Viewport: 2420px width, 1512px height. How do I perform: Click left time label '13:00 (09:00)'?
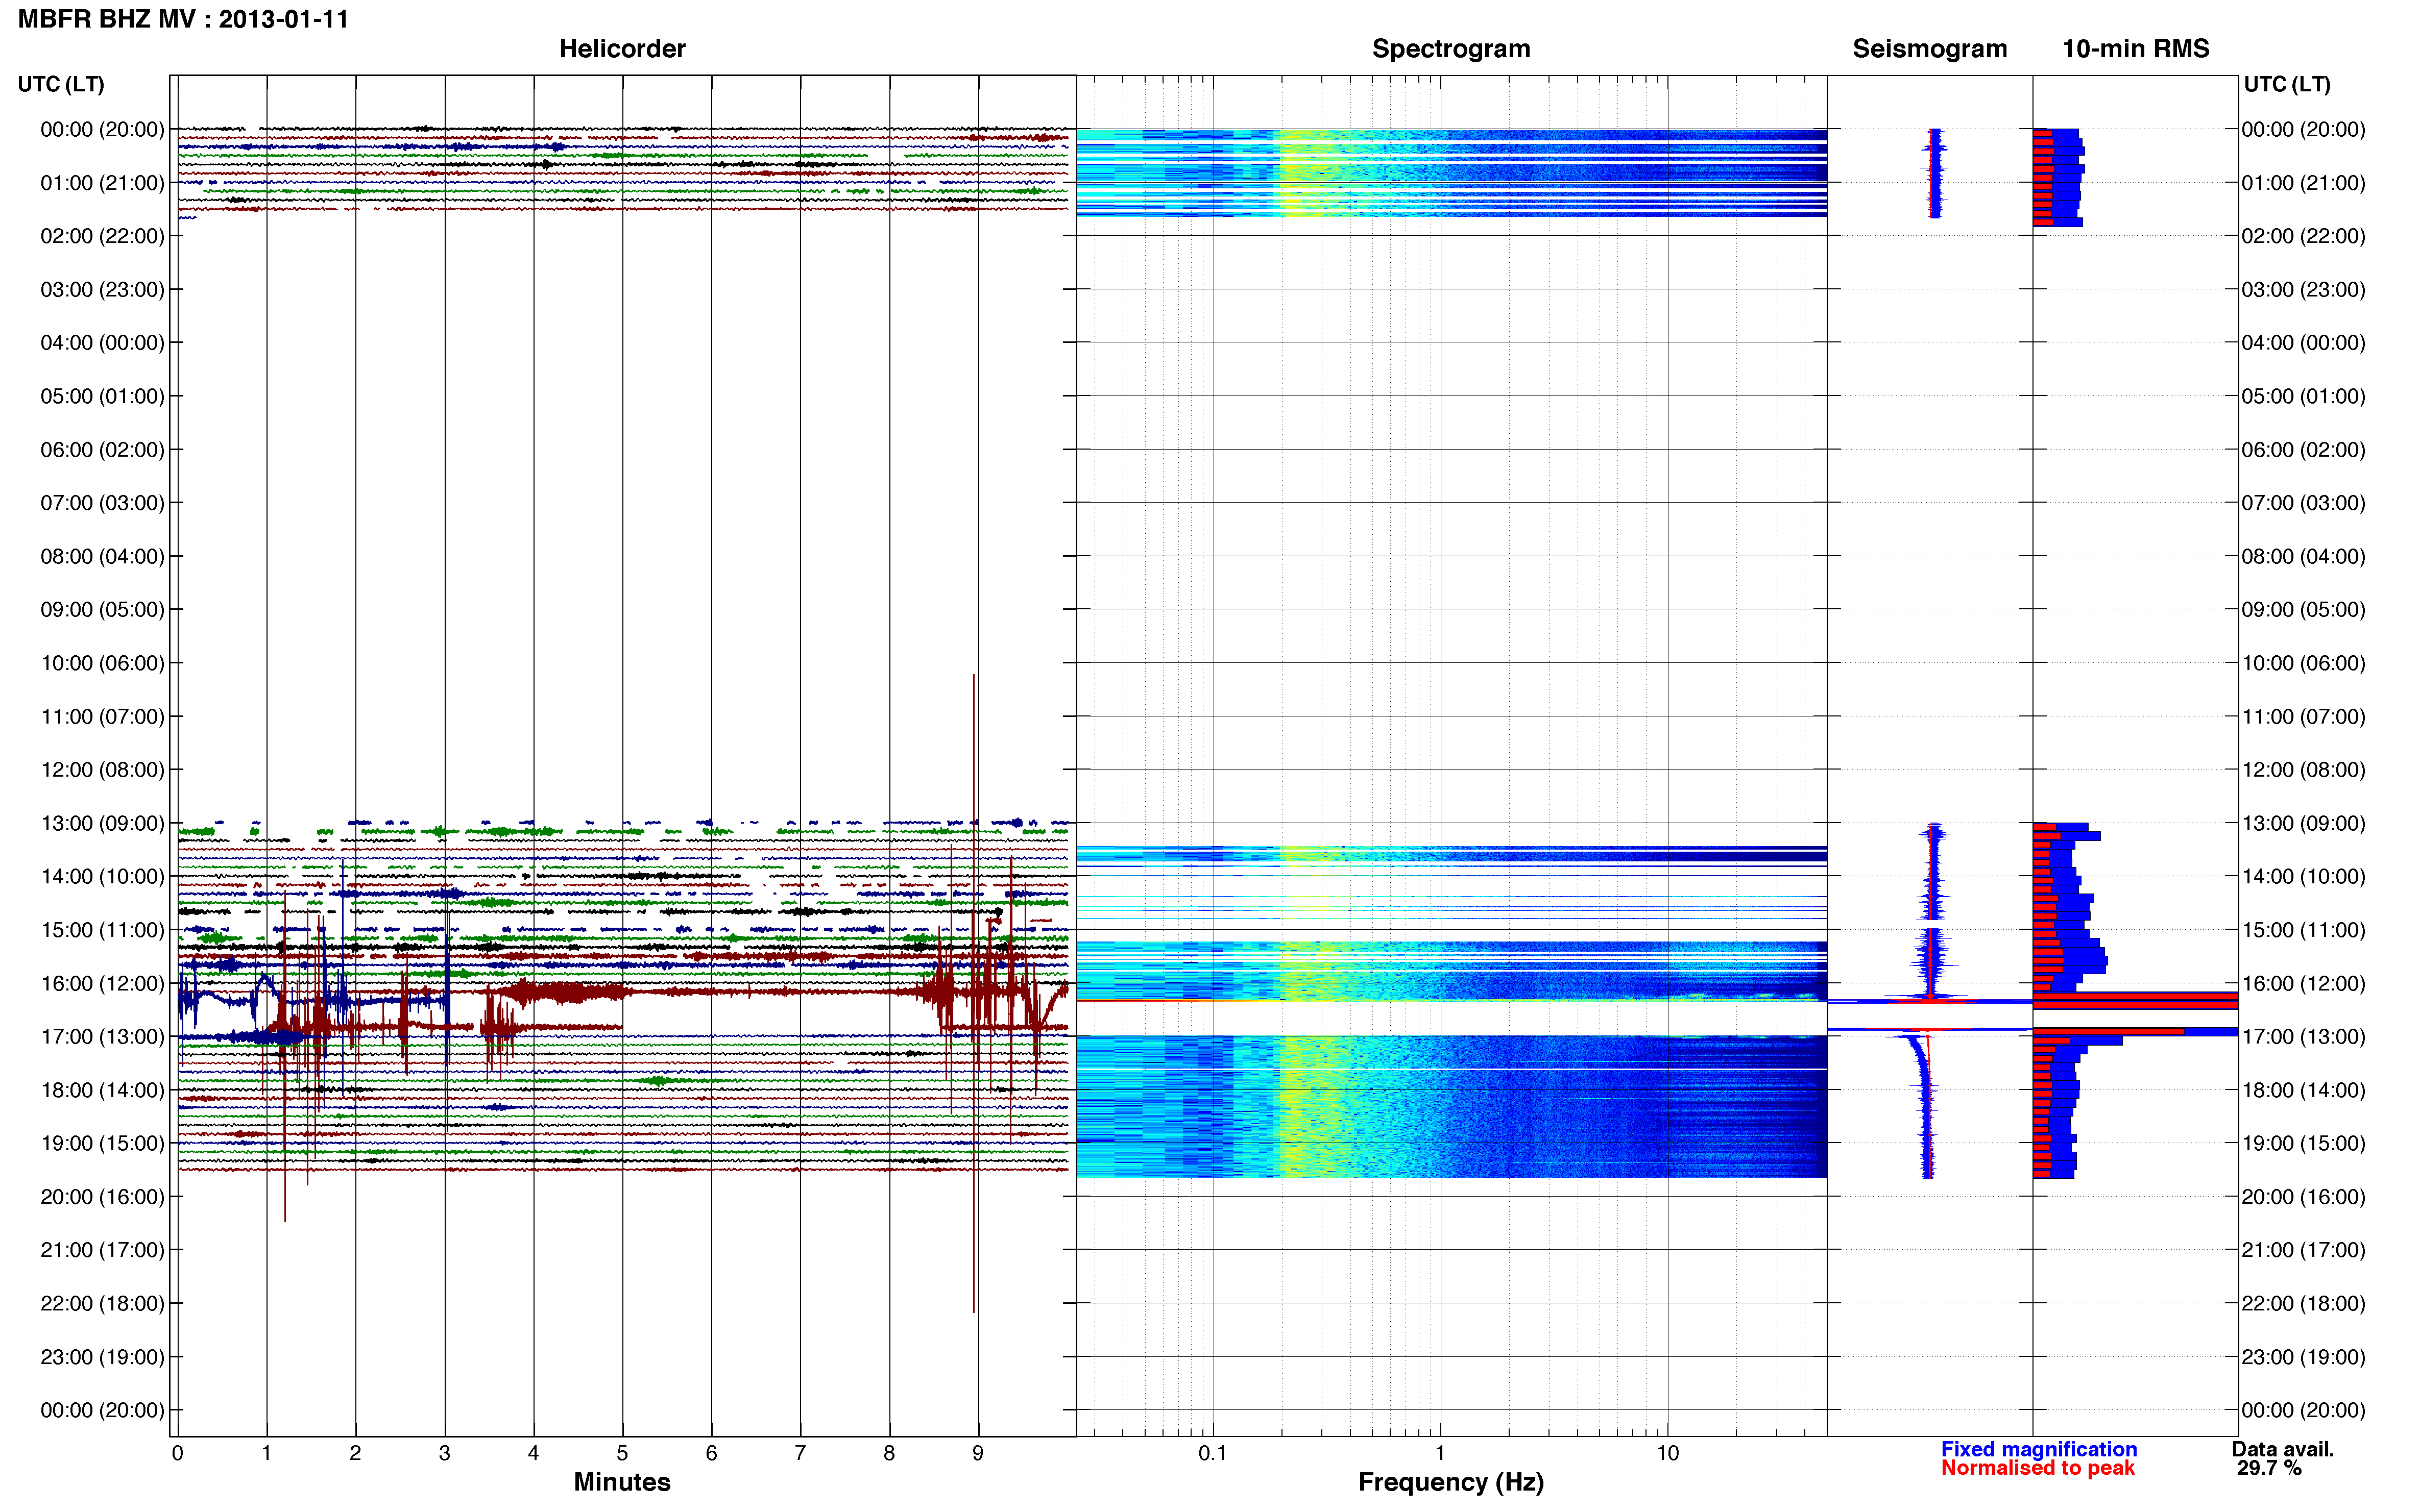point(102,823)
